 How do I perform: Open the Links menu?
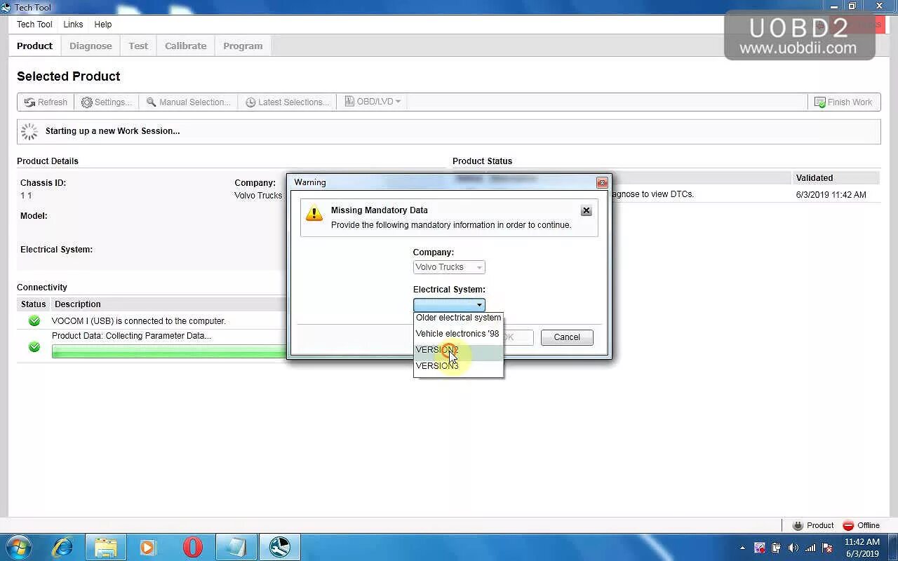[x=73, y=24]
